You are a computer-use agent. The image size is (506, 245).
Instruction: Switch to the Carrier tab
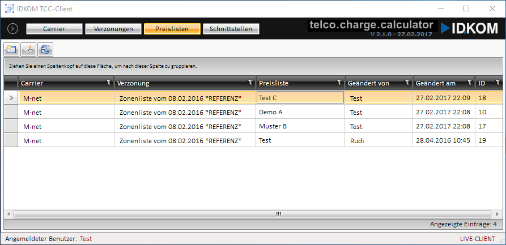click(x=54, y=29)
